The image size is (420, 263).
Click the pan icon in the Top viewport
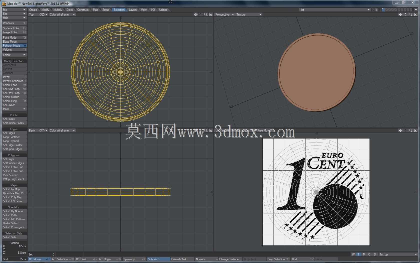point(196,15)
